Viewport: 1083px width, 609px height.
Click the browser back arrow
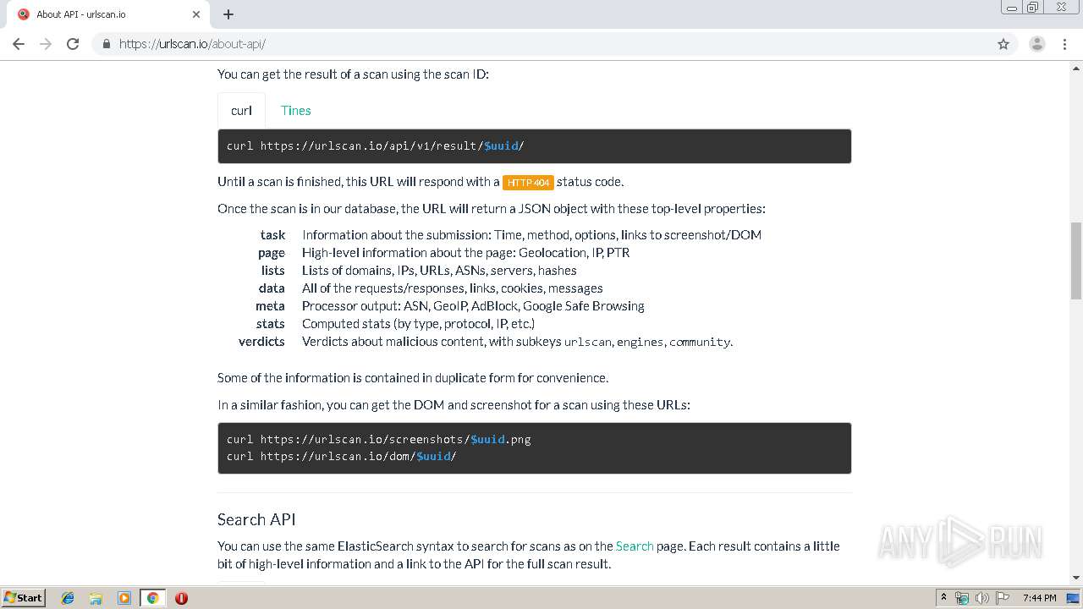[19, 44]
